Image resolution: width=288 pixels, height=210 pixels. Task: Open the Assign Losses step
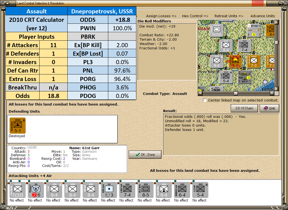pos(161,16)
